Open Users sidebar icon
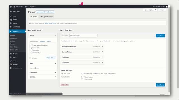The height and width of the screenshot is (100, 179). (x=11, y=57)
